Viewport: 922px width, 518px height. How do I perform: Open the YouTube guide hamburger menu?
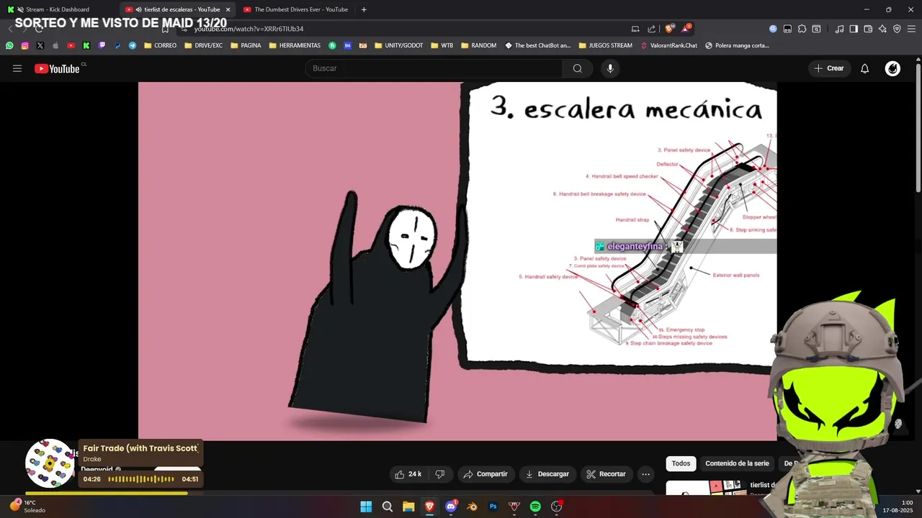coord(17,68)
